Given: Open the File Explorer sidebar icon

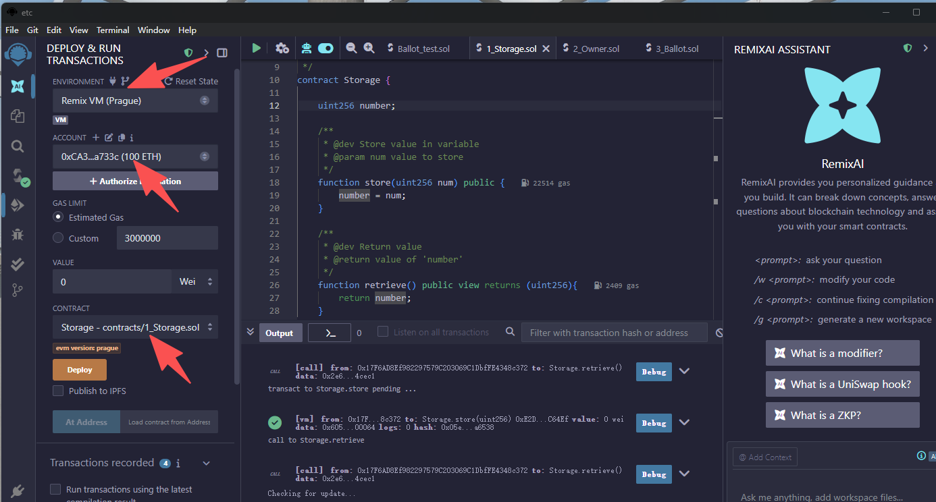Looking at the screenshot, I should (x=18, y=116).
